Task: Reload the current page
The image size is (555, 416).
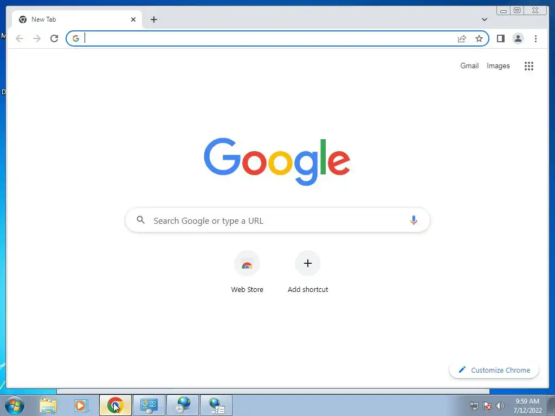Action: (x=54, y=38)
